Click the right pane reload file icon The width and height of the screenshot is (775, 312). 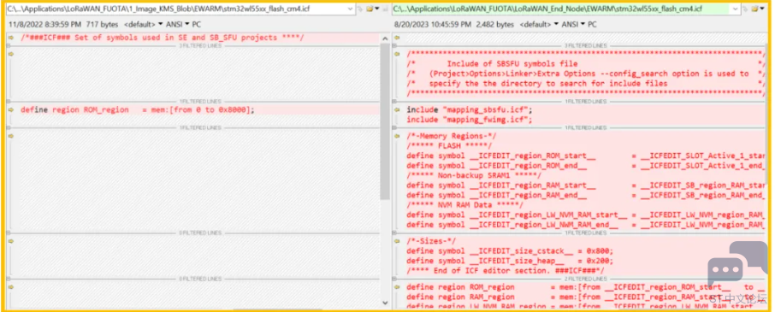tap(745, 9)
